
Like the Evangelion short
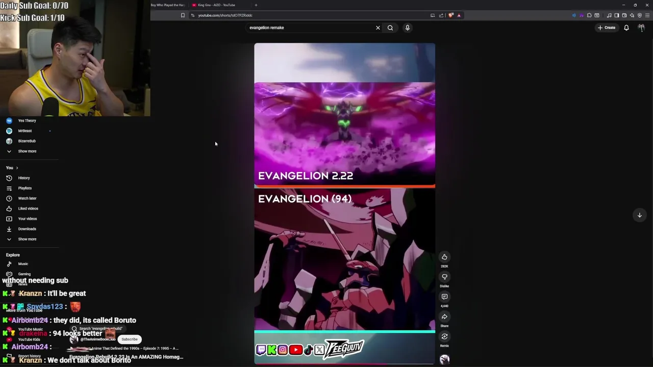[x=444, y=257]
